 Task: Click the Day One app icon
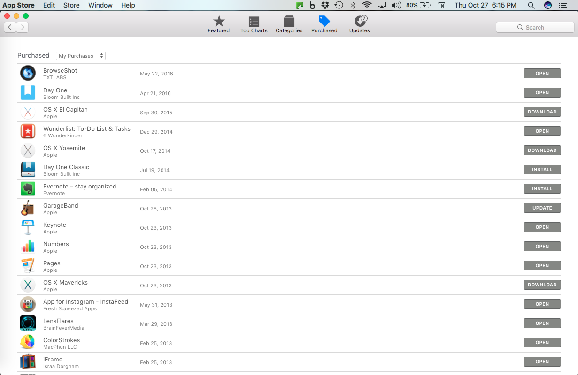pyautogui.click(x=28, y=92)
